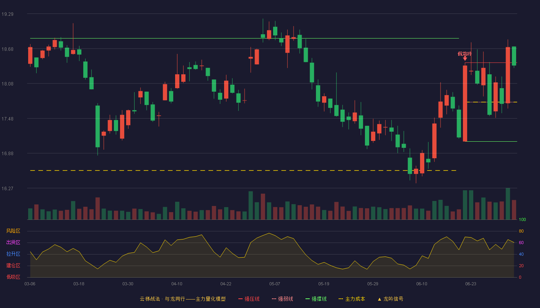Viewport: 540px width, 308px height.
Task: Toggle the 主力成本 legend entry
Action: point(351,299)
